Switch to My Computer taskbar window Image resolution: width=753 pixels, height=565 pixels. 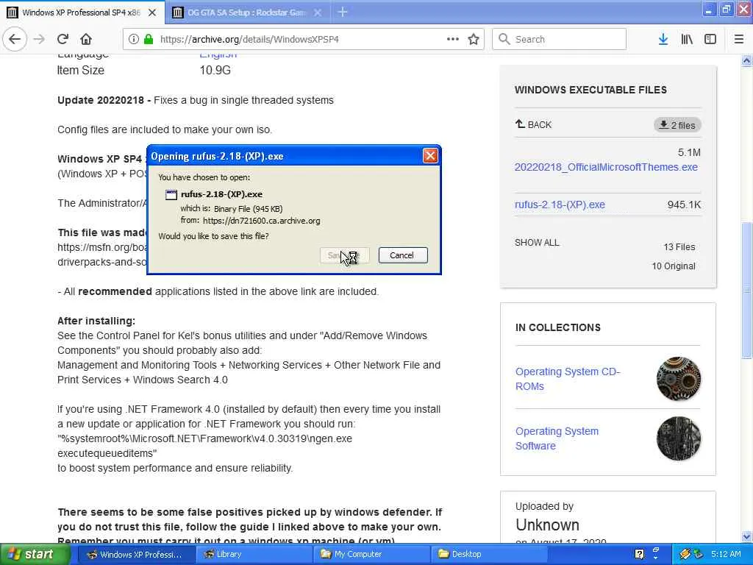[372, 554]
